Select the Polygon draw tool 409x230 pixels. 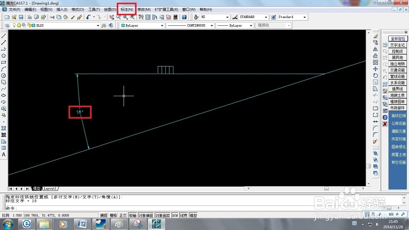4,56
